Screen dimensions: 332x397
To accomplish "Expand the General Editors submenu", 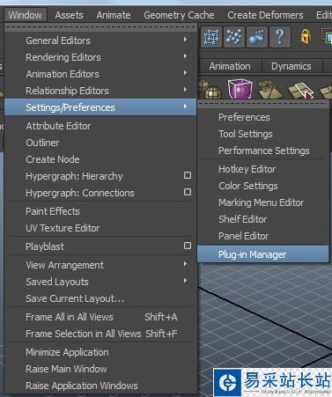I will tap(100, 40).
